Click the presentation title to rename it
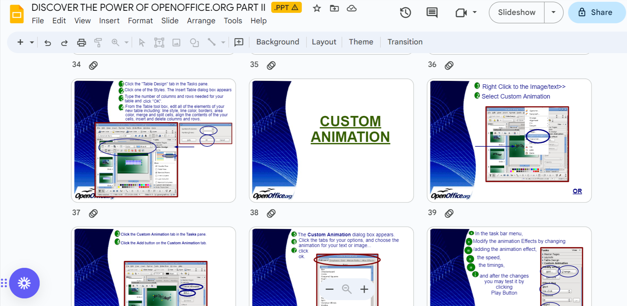This screenshot has height=306, width=627. point(149,8)
